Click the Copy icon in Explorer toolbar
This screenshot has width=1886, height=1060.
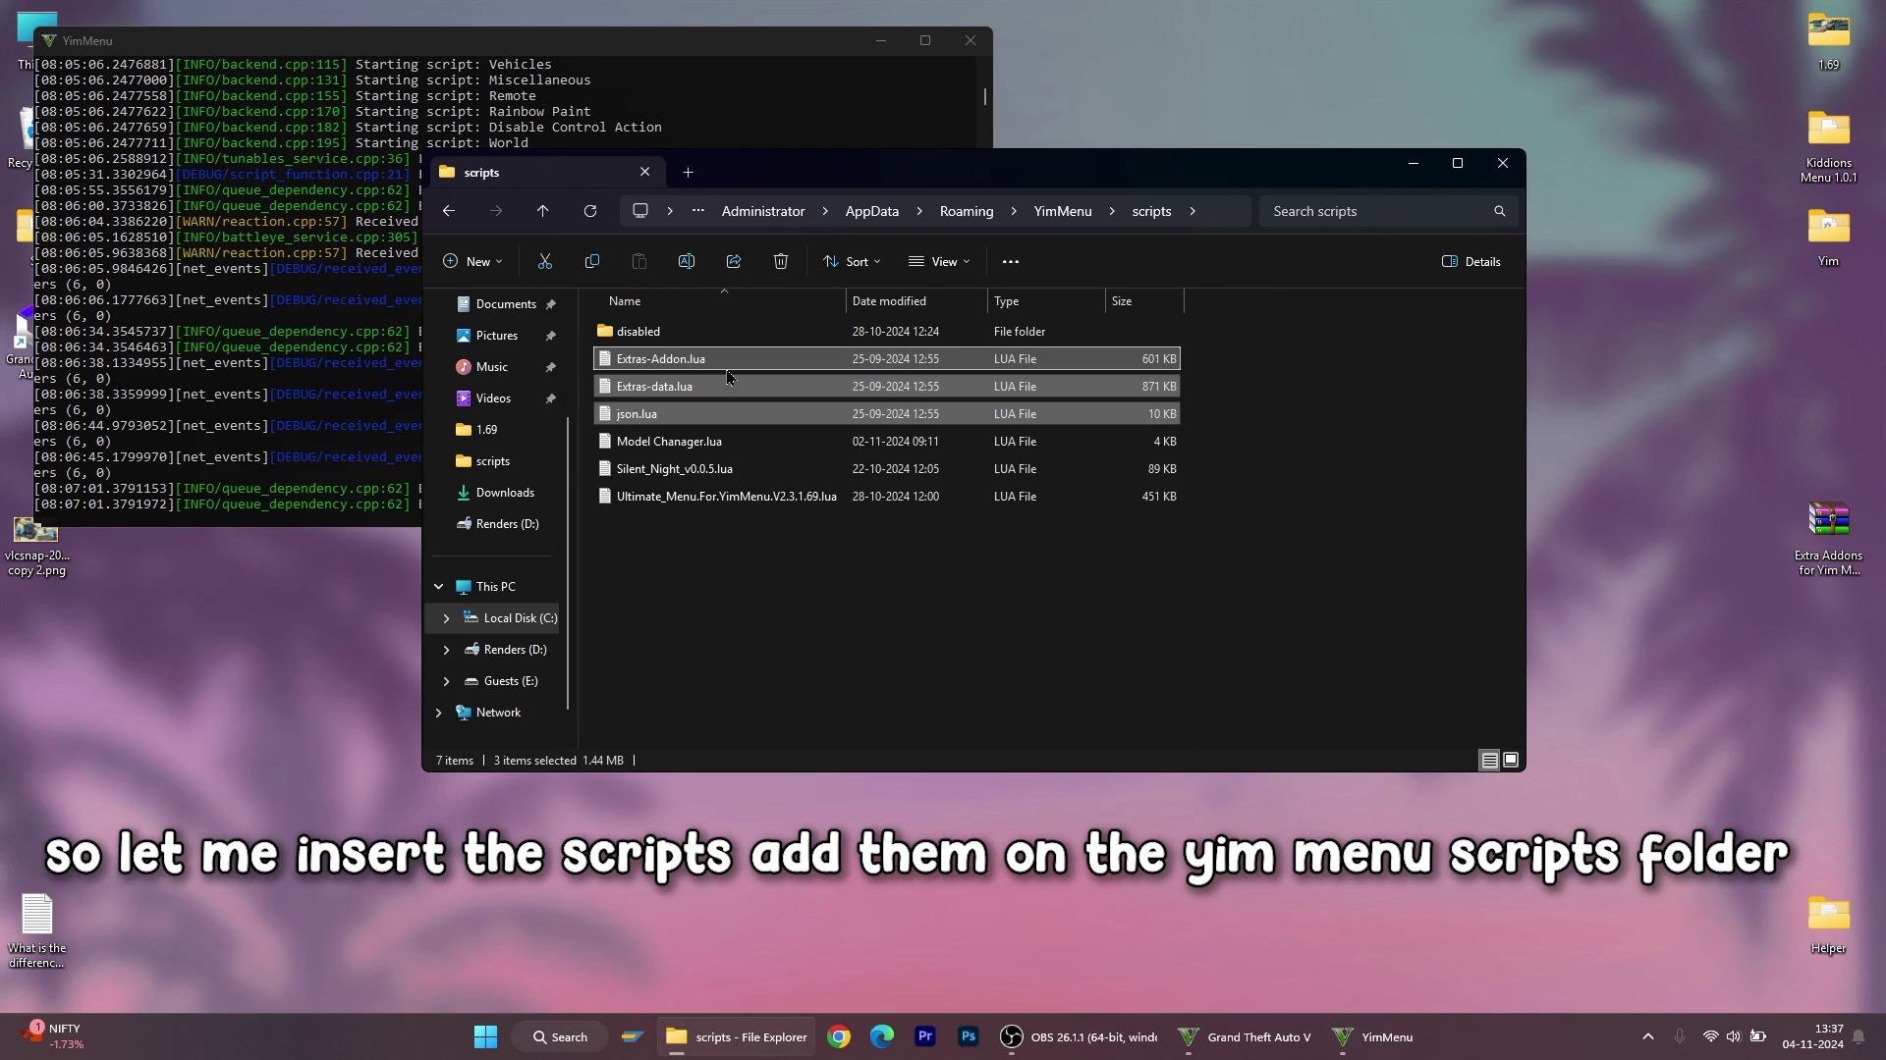(x=591, y=262)
